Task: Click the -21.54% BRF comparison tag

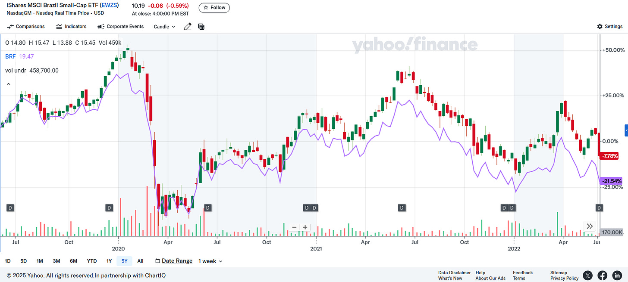Action: (611, 181)
